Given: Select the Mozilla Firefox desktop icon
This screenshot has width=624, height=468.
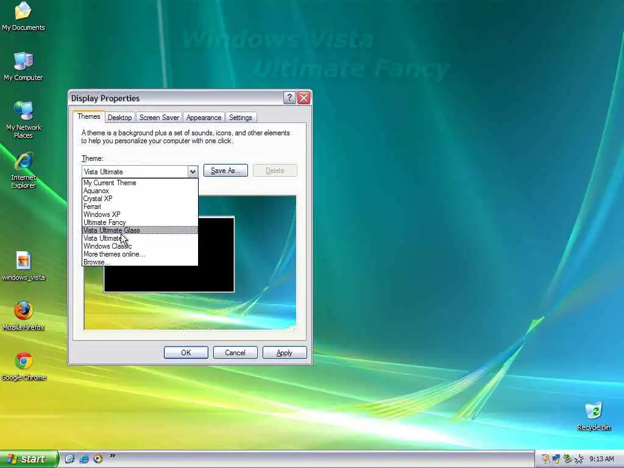Looking at the screenshot, I should 23,316.
